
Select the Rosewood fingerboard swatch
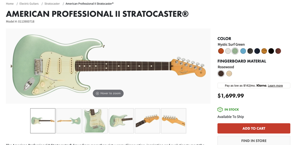tap(221, 74)
